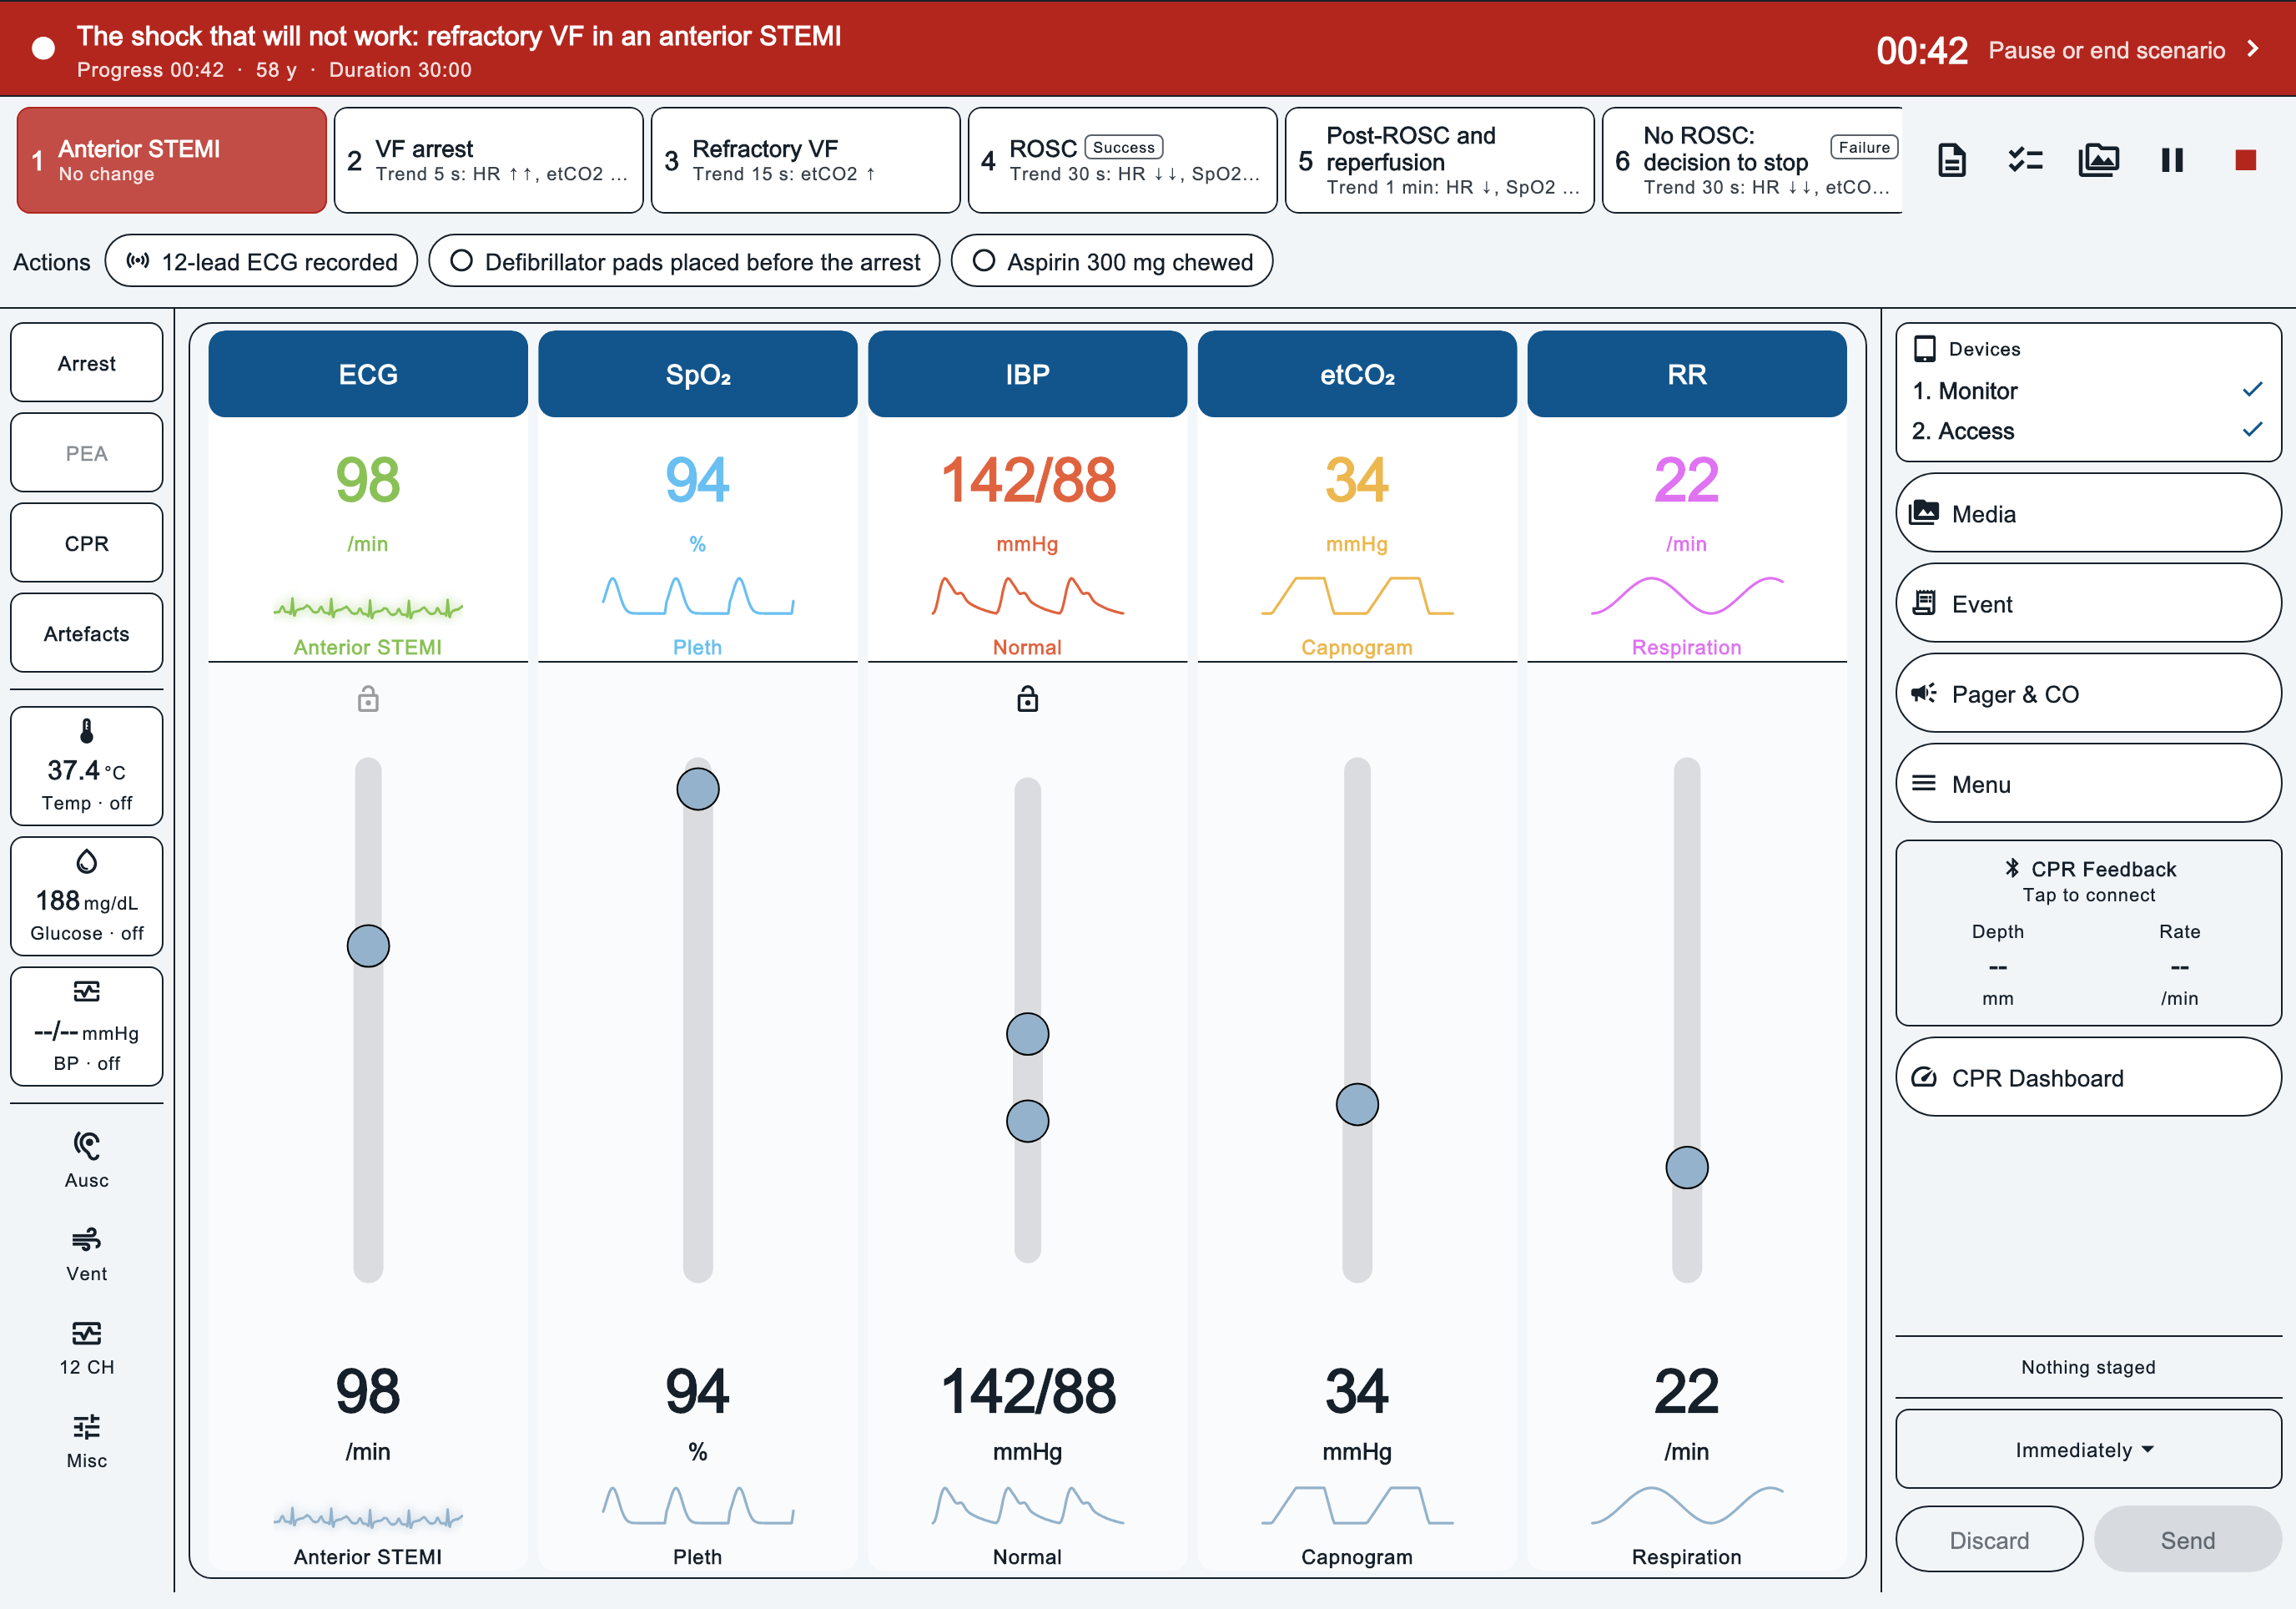2296x1609 pixels.
Task: Switch to Post-ROSC and reperfusion phase
Action: tap(1439, 160)
